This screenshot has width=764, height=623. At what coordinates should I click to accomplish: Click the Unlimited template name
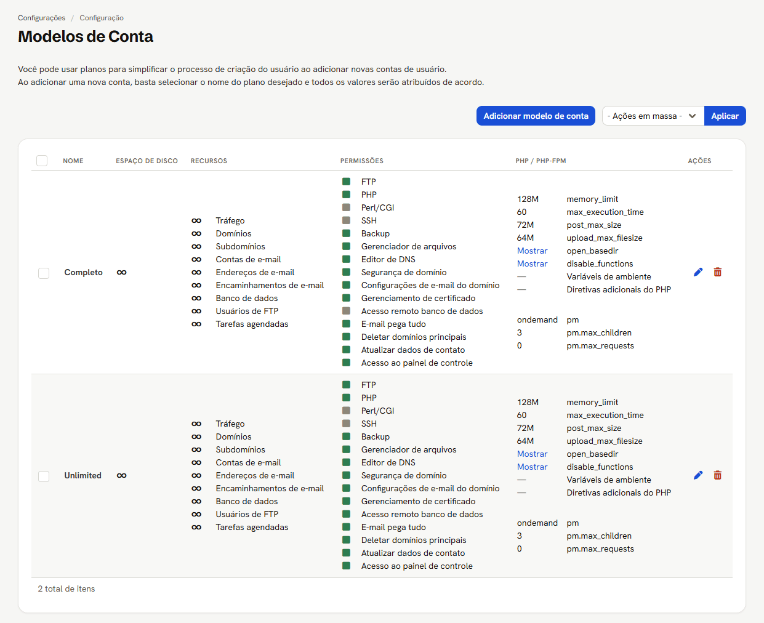tap(82, 475)
